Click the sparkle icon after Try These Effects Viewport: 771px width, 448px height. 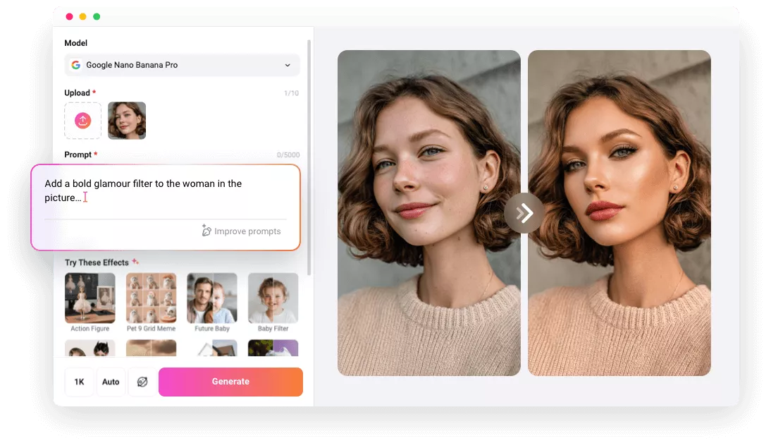coord(135,262)
